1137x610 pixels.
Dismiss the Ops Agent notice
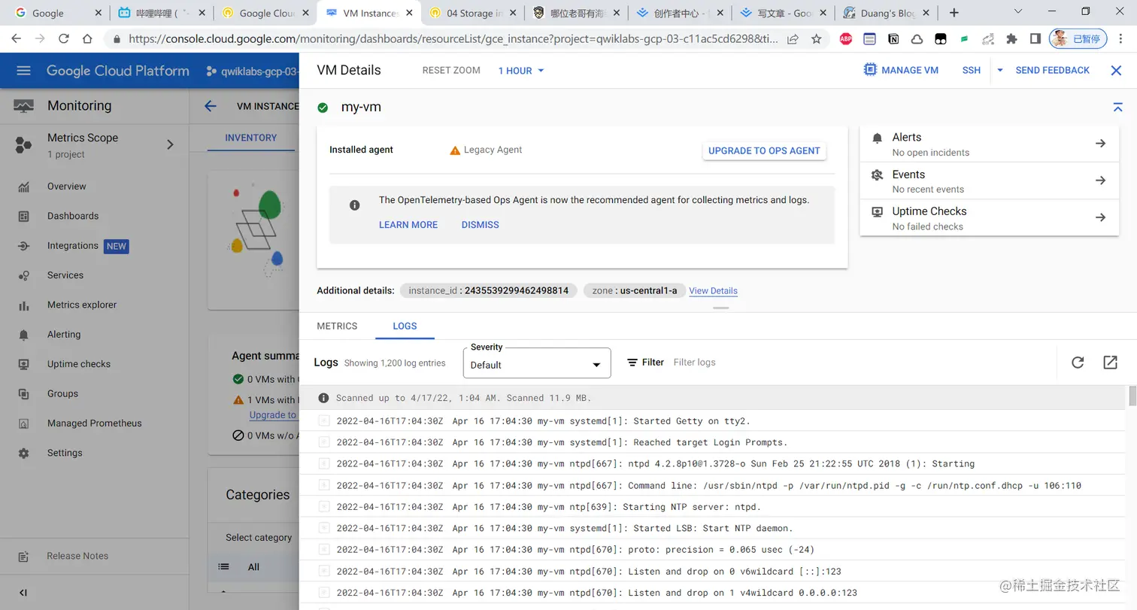[x=480, y=225]
